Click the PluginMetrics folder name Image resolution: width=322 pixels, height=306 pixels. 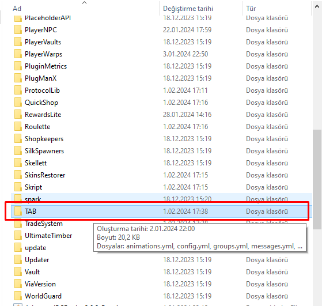coord(46,66)
